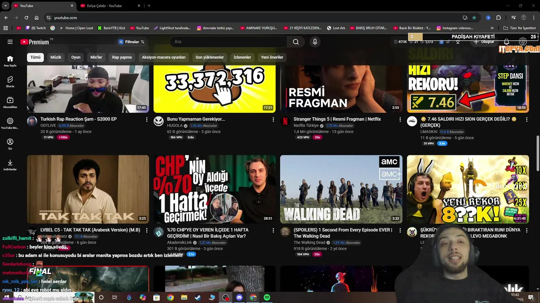Click HUGOLA channel avatar
Viewport: 540px width, 303px height.
click(159, 121)
